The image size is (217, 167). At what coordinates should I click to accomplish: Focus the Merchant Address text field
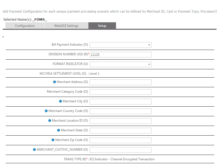click(120, 82)
